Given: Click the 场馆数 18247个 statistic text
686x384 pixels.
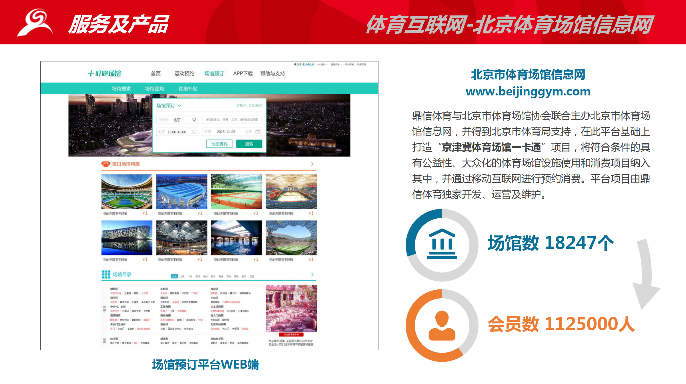Looking at the screenshot, I should pos(551,243).
